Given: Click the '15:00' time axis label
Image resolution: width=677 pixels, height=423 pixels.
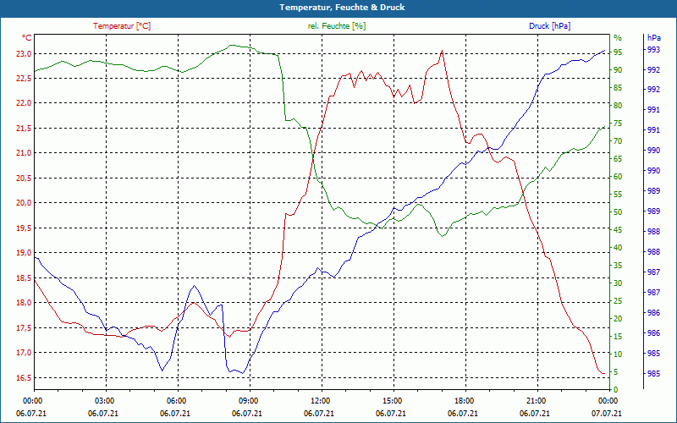Looking at the screenshot, I should 393,400.
